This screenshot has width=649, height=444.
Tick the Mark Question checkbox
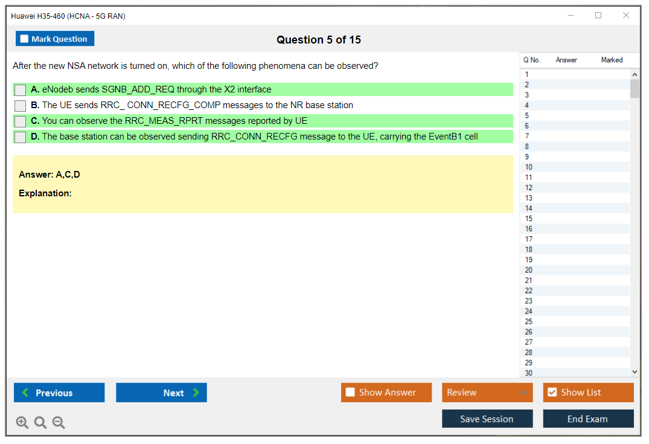point(25,39)
